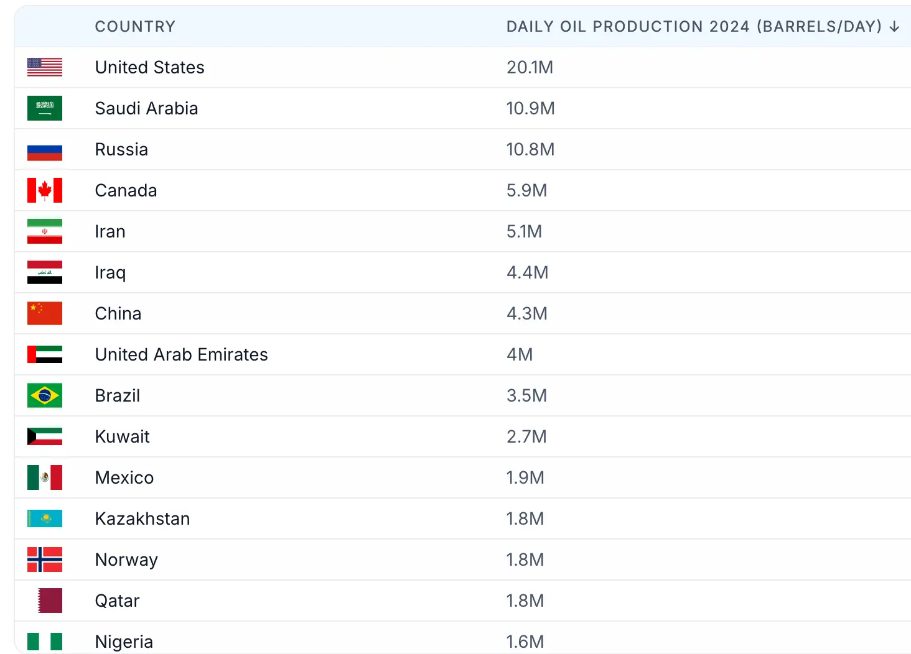Viewport: 911px width, 654px height.
Task: Click the Kuwait flag icon
Action: [x=45, y=436]
